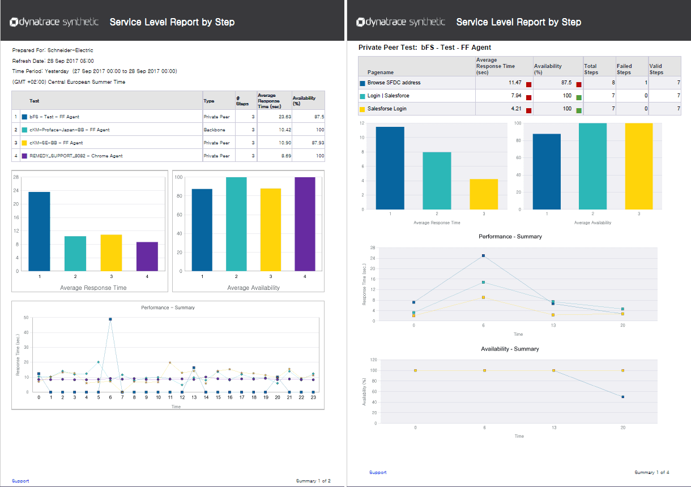Click the blue swatch next to Browse SFDC address
The image size is (691, 487).
(362, 83)
